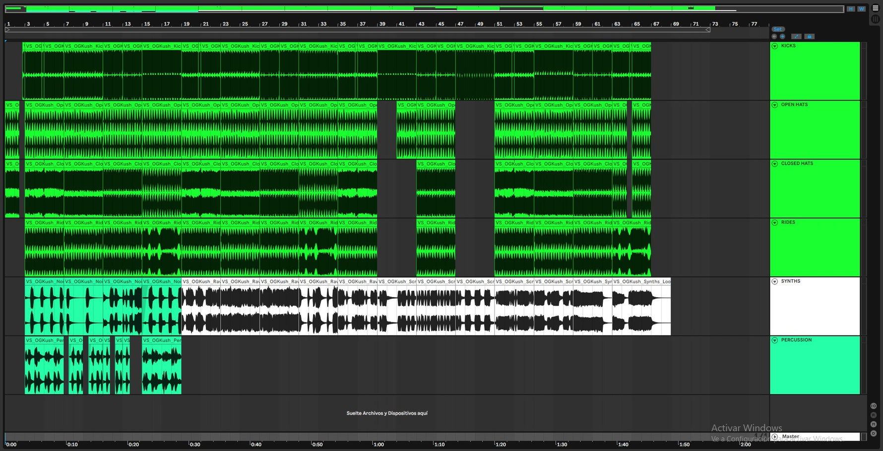Screen dimensions: 883x451
Task: Show the In/Out section with IO button
Action: [x=874, y=406]
